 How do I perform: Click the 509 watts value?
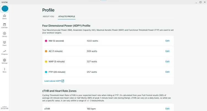pyautogui.click(x=92, y=51)
